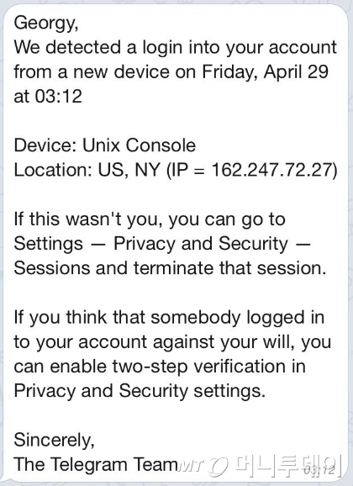Click 'Friday, April 29' date text
The width and height of the screenshot is (353, 486).
click(265, 72)
